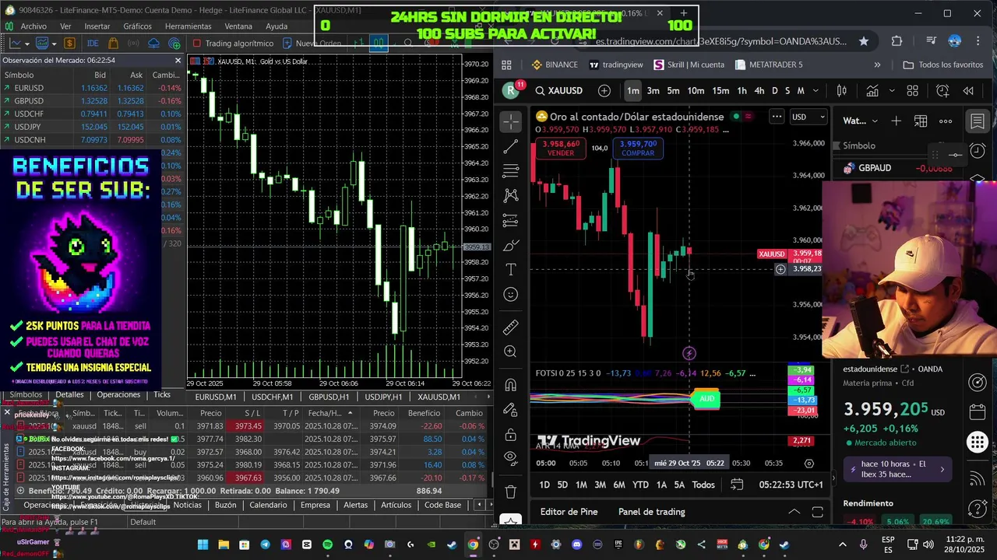Open the Panel de trading tab
This screenshot has width=997, height=560.
(652, 512)
